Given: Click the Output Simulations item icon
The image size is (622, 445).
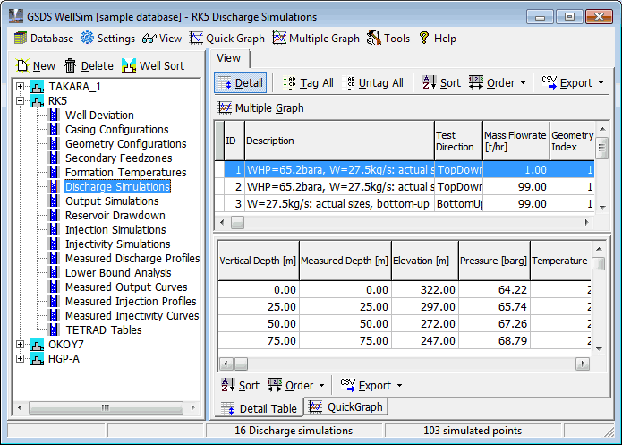Looking at the screenshot, I should coord(54,201).
